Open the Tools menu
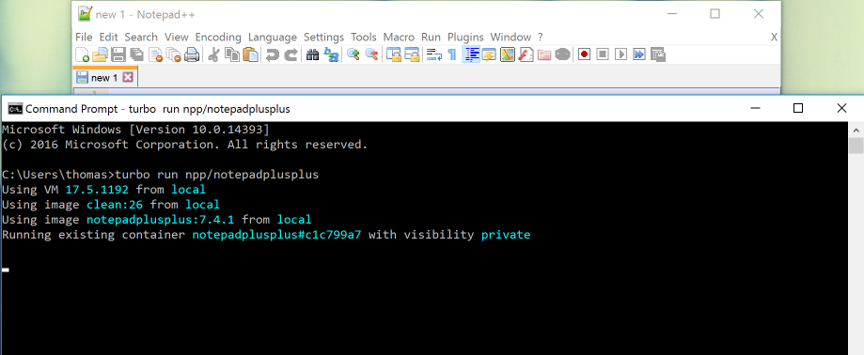 364,37
